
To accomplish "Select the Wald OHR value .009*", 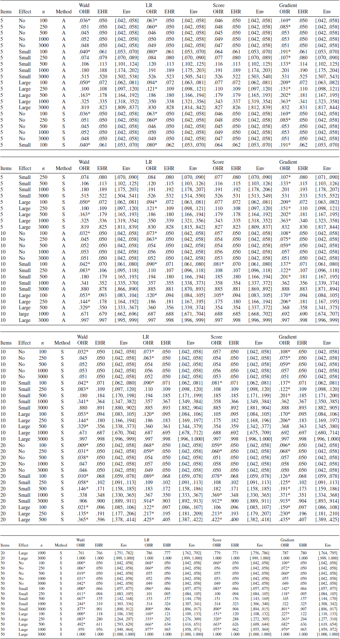I will pyautogui.click(x=83, y=445).
